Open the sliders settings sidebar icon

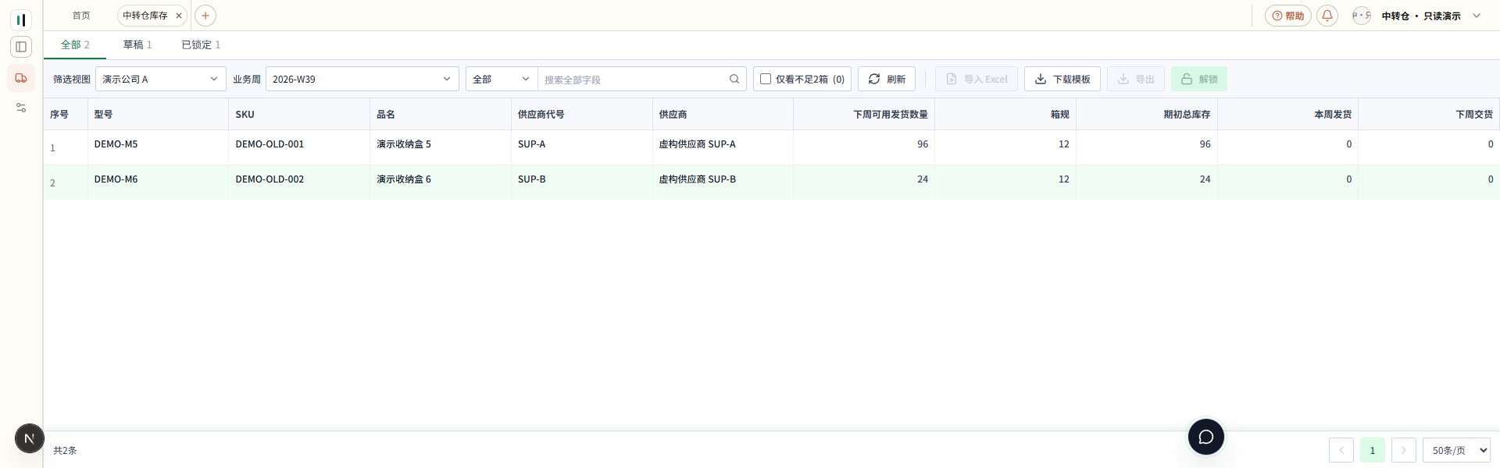21,108
